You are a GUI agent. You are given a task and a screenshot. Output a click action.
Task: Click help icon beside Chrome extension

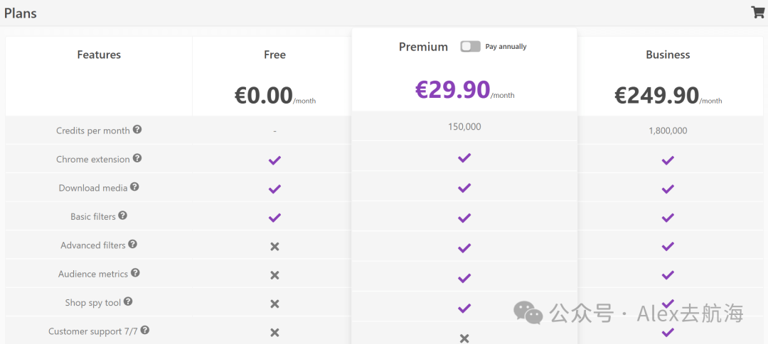click(138, 158)
